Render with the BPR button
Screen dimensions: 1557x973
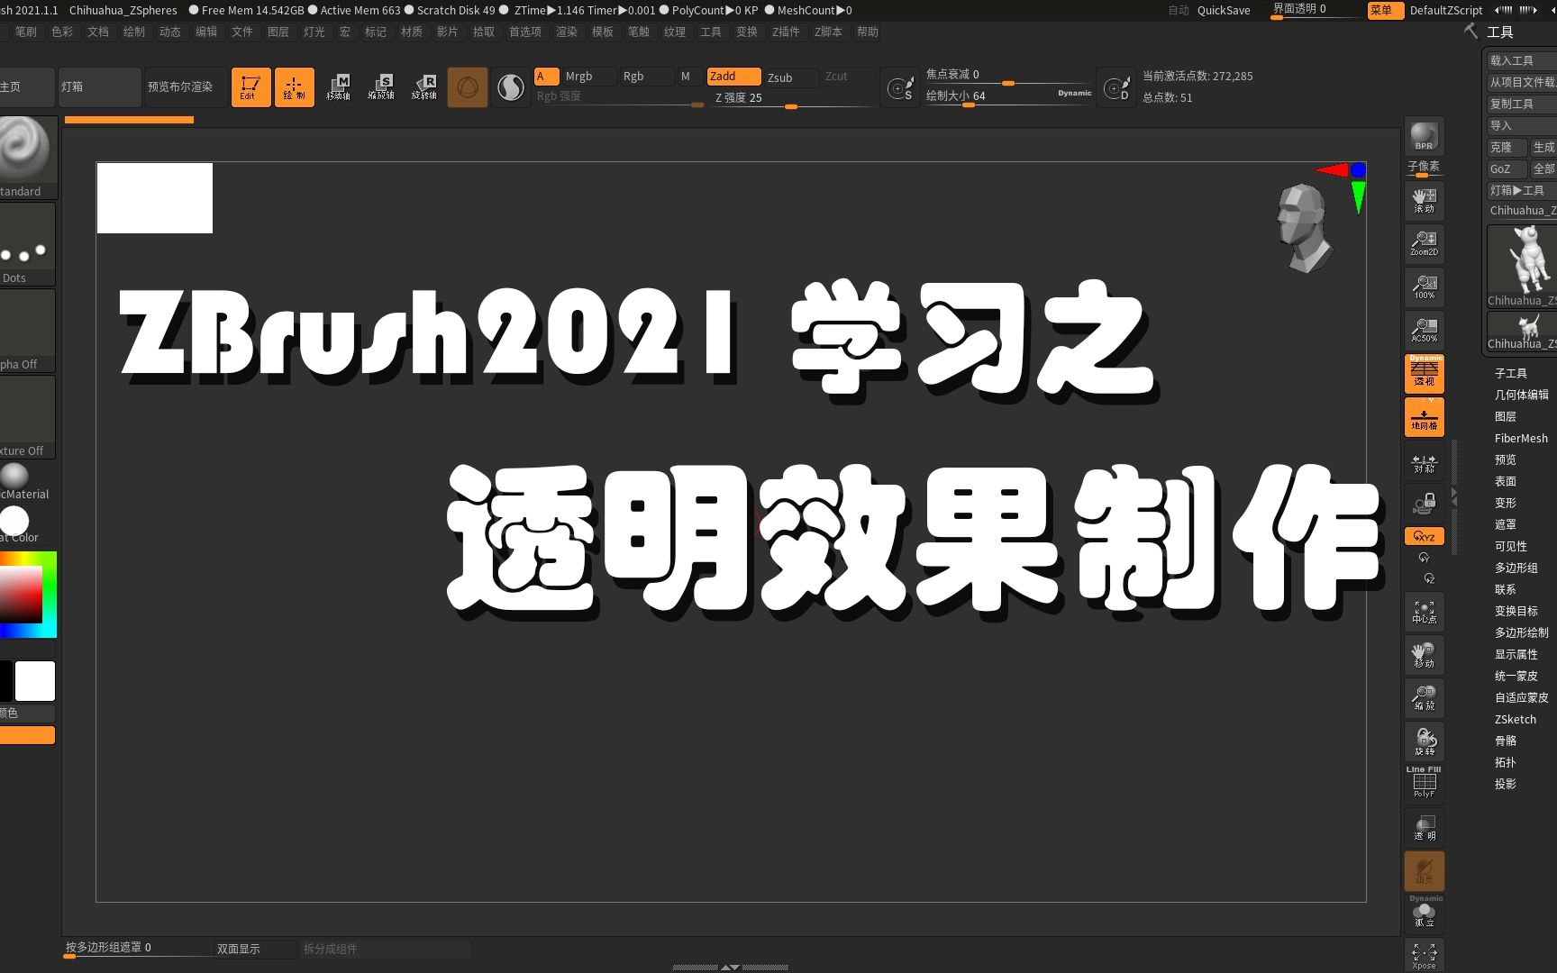[1424, 137]
